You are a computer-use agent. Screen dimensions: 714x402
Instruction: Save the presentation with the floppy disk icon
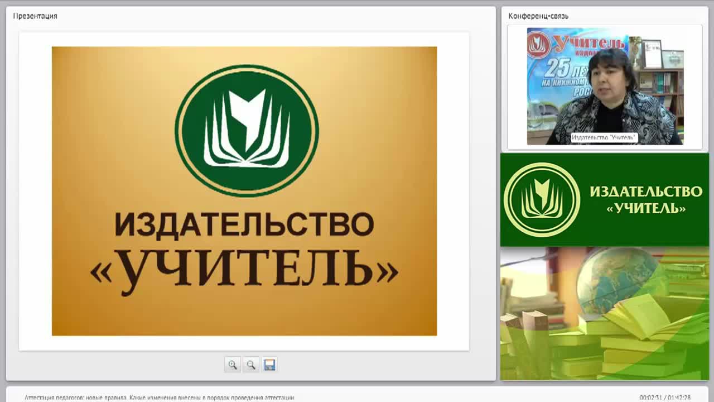click(x=269, y=365)
